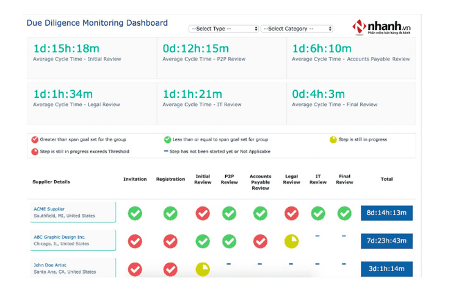The width and height of the screenshot is (467, 292).
Task: Click 'Southfield, MI, United States' text
Action: click(x=64, y=216)
